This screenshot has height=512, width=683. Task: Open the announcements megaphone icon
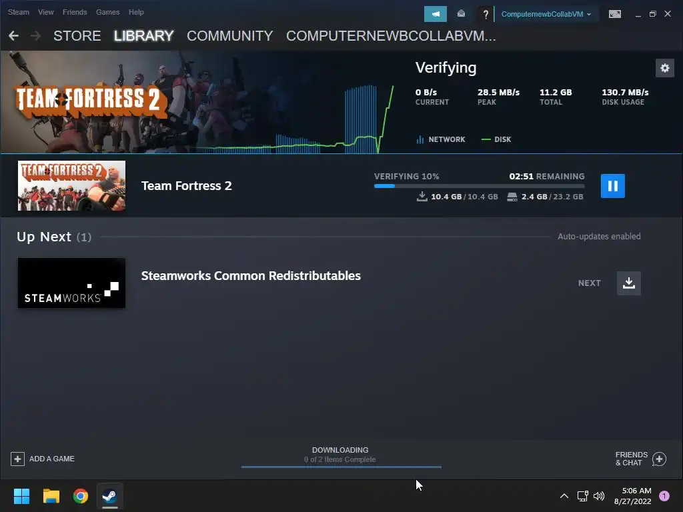435,14
